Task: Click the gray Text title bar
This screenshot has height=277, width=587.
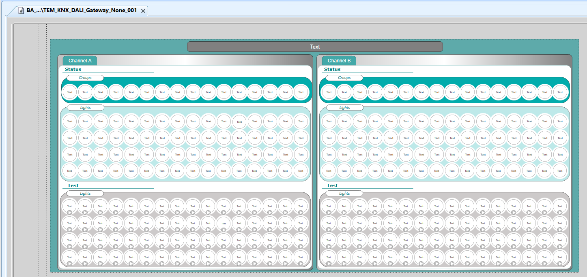Action: tap(315, 47)
